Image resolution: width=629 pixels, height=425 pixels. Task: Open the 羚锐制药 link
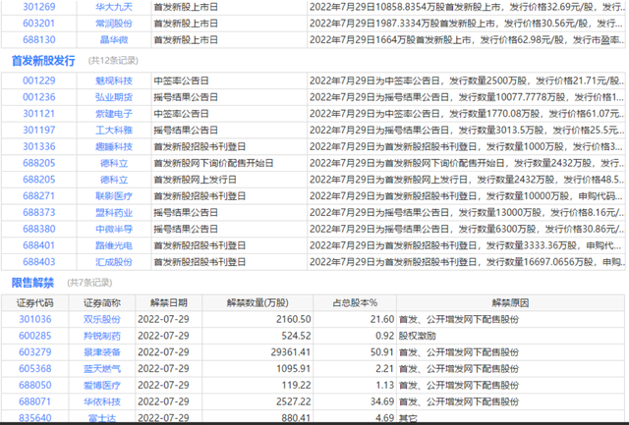point(102,336)
